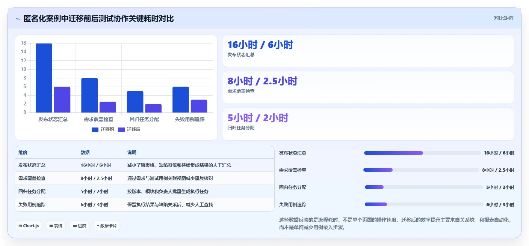Click the 迁移前 bar for 失败用例追踪

(181, 100)
